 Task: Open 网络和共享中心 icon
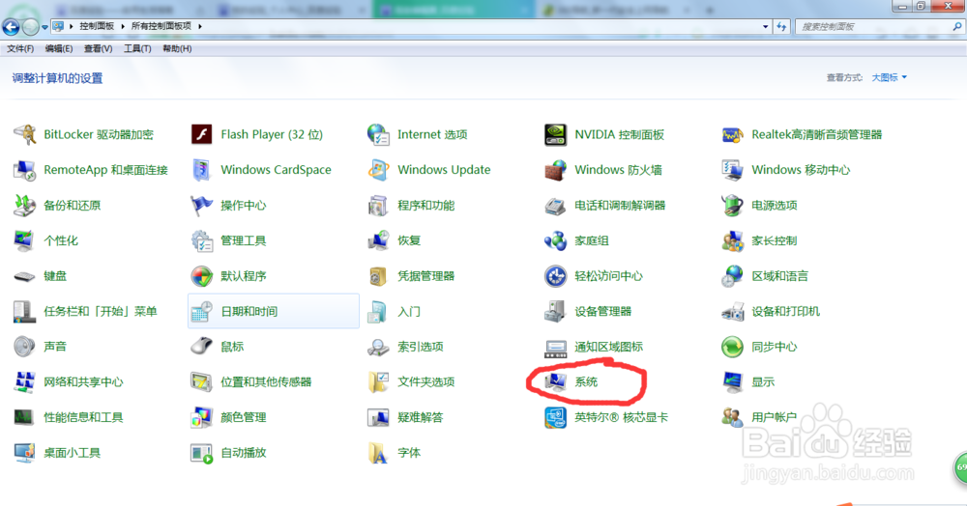tap(25, 382)
